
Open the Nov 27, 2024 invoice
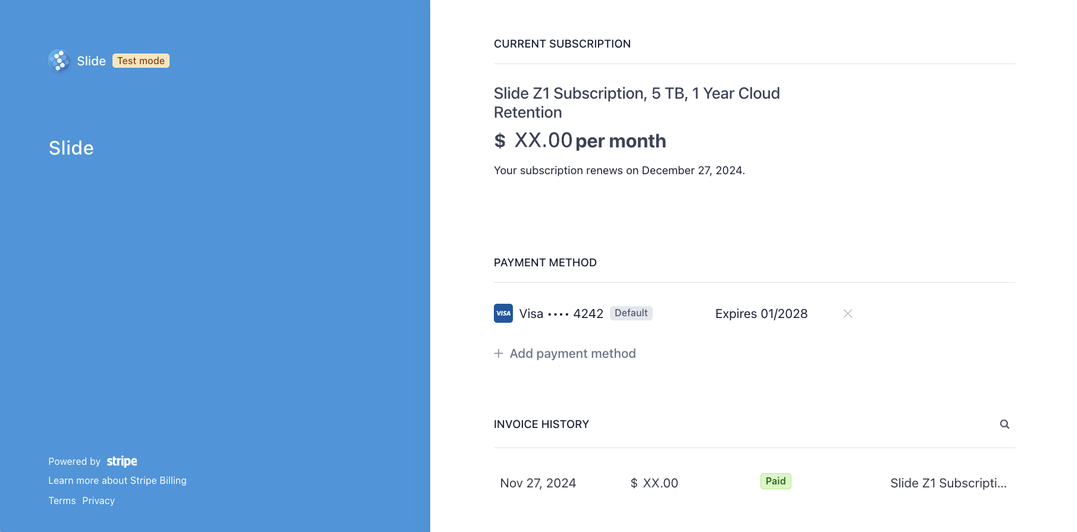coord(538,483)
